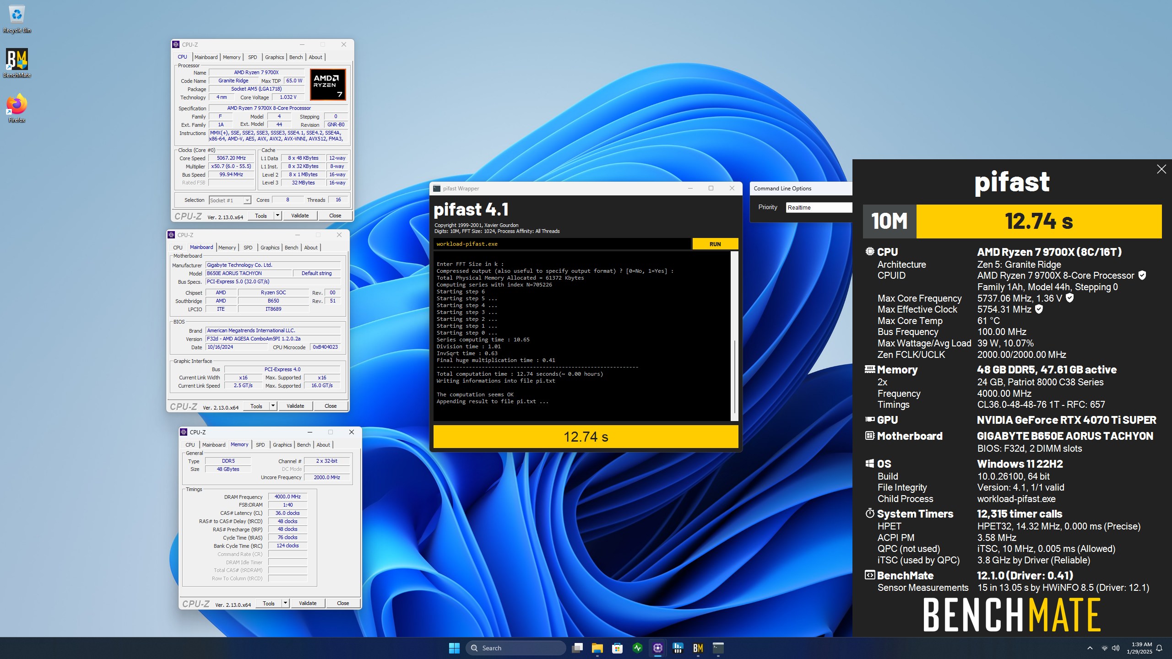Screen dimensions: 1172x659
Task: Switch to BenchMate via its taskbar icon
Action: click(698, 648)
